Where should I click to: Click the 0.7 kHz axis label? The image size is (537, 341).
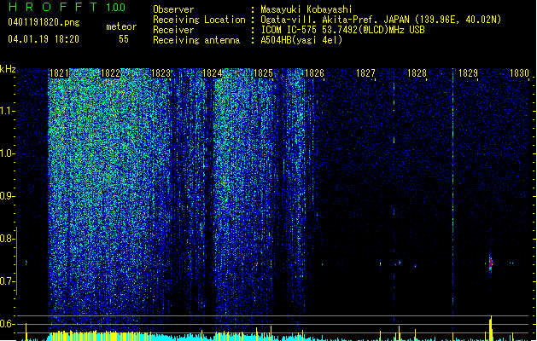coord(7,281)
